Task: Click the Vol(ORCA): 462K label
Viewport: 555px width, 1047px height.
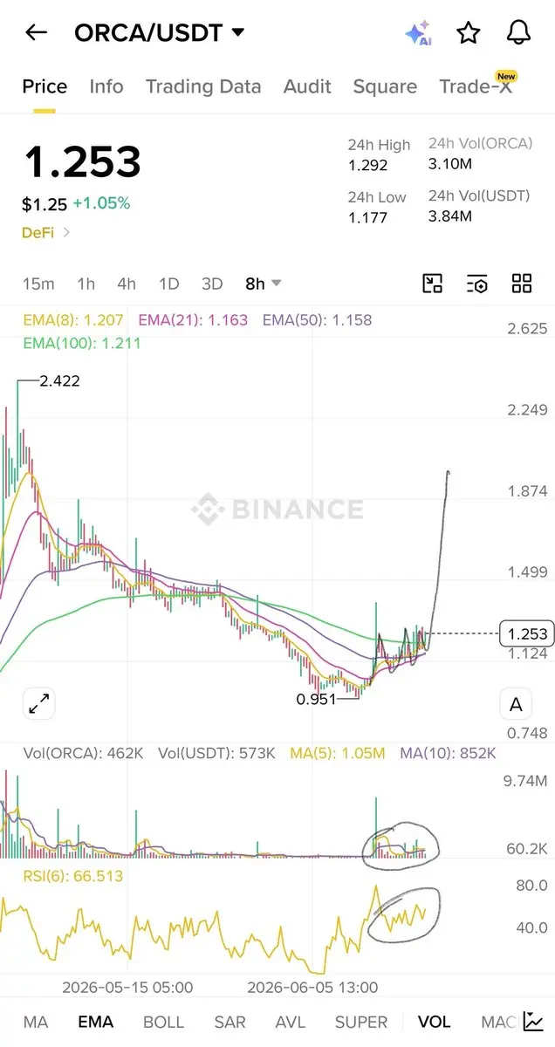Action: (84, 753)
